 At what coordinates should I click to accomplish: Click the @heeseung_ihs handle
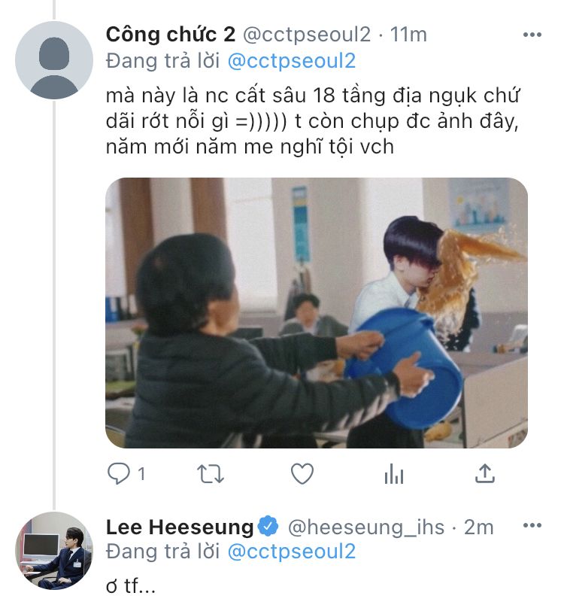point(366,527)
